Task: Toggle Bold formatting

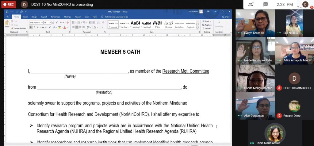Action: click(x=31, y=27)
